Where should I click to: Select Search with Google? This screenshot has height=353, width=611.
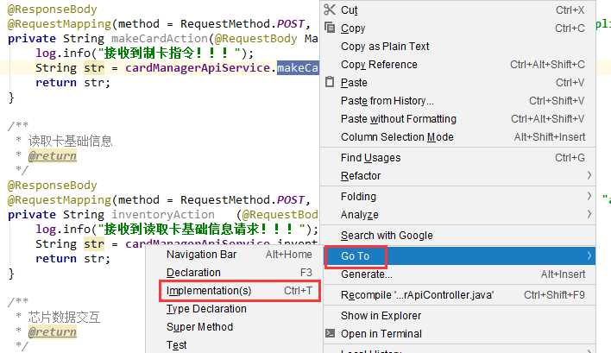pos(458,236)
